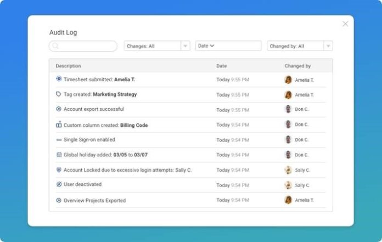The height and width of the screenshot is (242, 382).
Task: Click Amelia T. avatar in Overview Projects Exported row
Action: (288, 200)
